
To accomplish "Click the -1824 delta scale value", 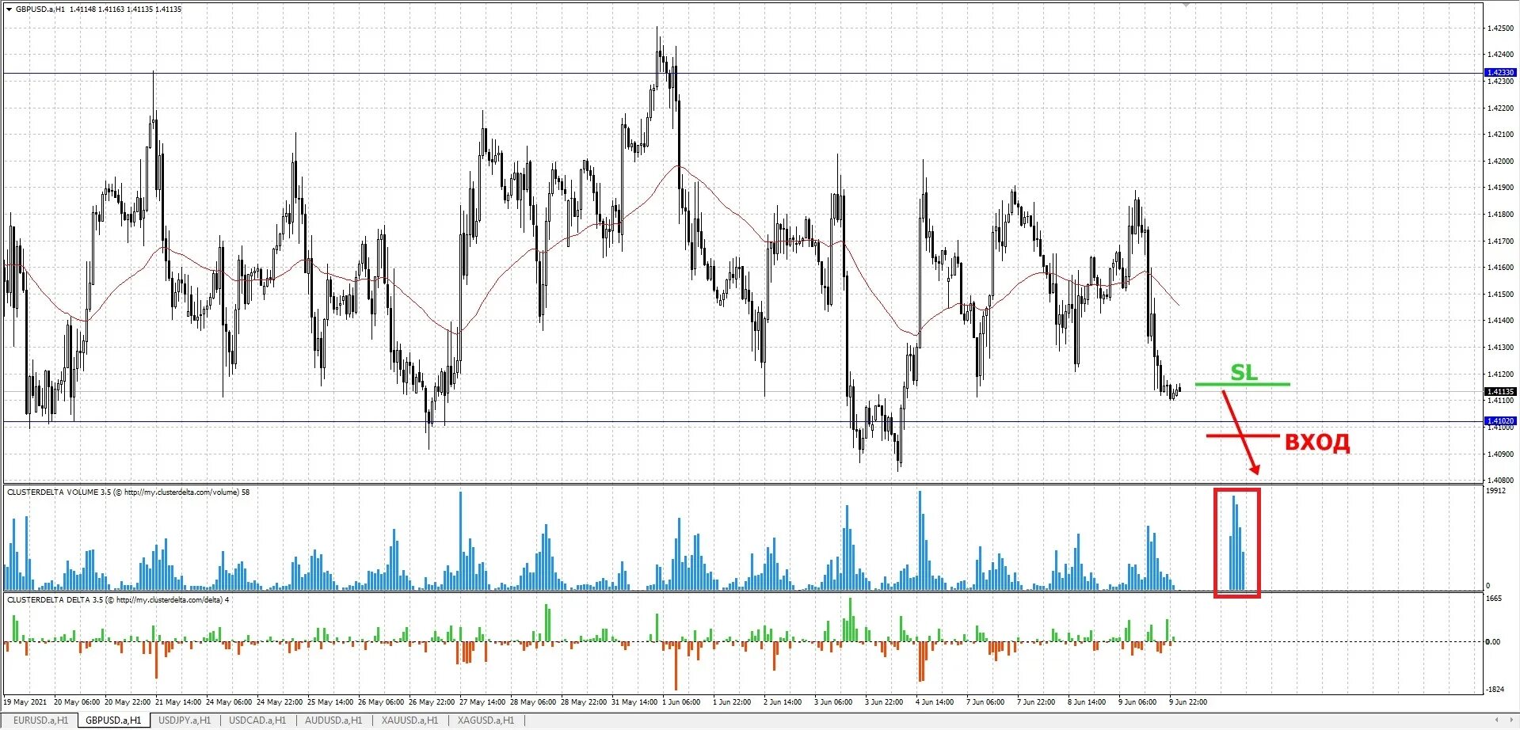I will 1495,690.
